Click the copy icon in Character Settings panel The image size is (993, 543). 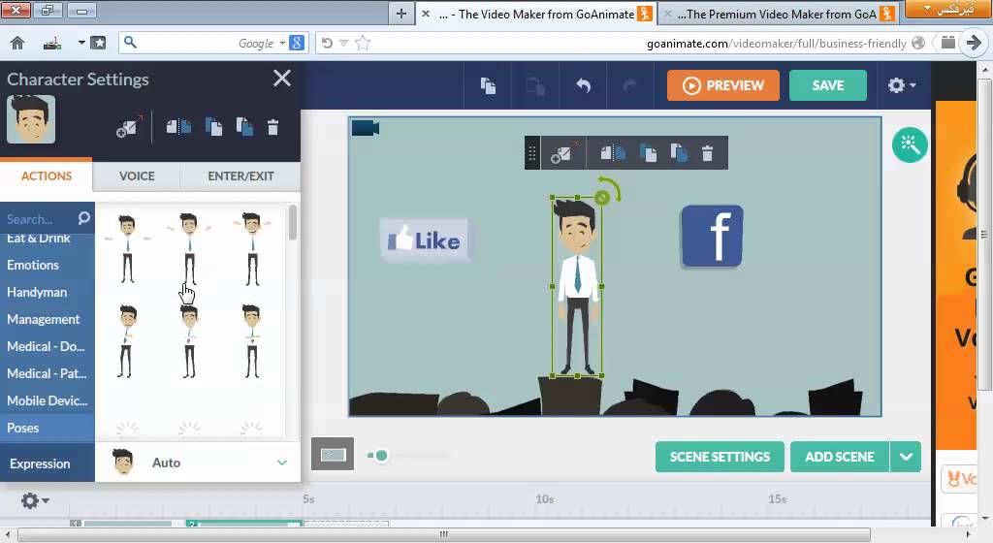pos(213,127)
